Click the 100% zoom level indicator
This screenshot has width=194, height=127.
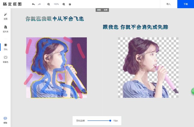tap(56, 4)
